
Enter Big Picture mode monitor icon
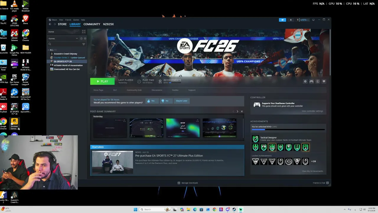pyautogui.click(x=313, y=20)
